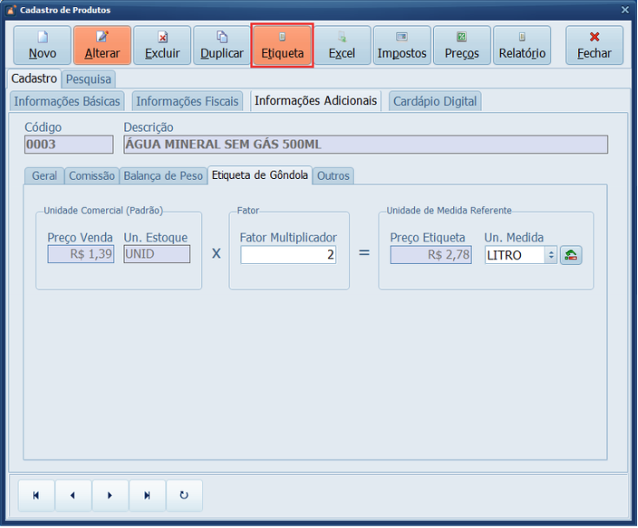
Task: Click the icon button beside Un. Medida
Action: (570, 255)
